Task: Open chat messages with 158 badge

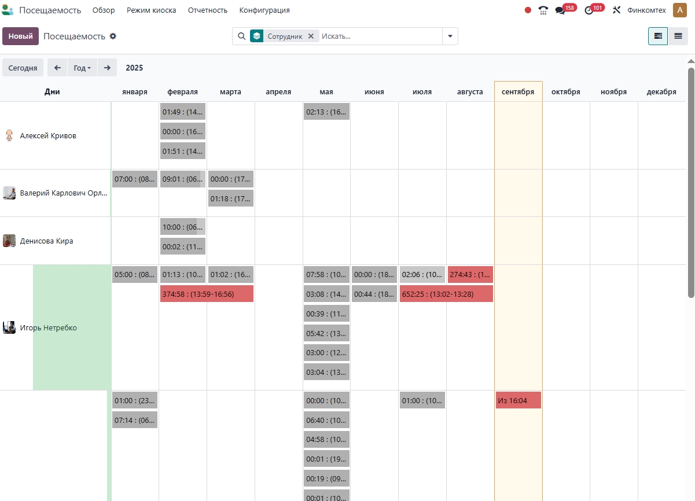Action: tap(560, 10)
